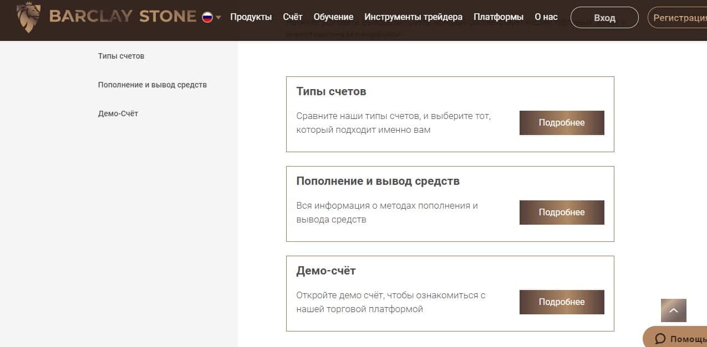Select Типы счетов in the sidebar
Viewport: 707px width, 347px height.
click(121, 56)
